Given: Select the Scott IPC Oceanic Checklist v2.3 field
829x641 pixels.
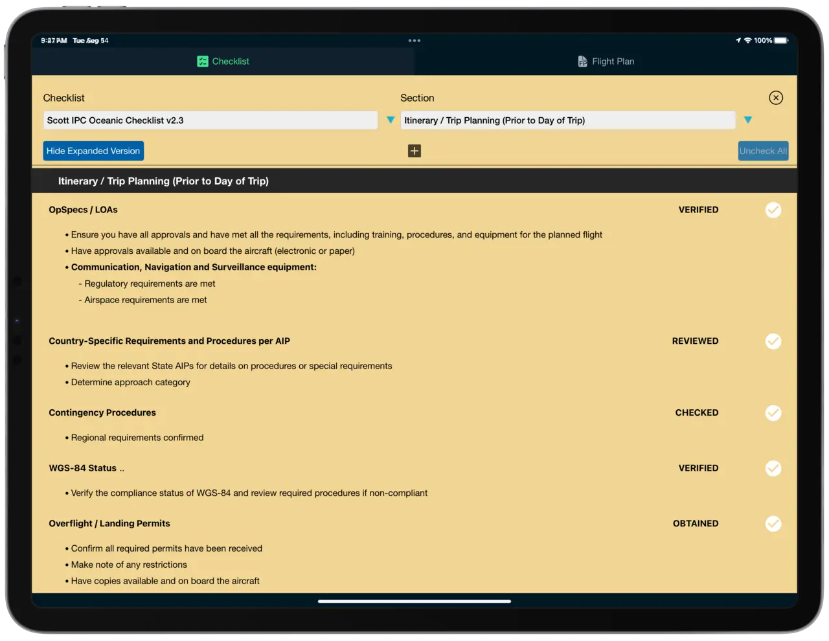Looking at the screenshot, I should [210, 120].
